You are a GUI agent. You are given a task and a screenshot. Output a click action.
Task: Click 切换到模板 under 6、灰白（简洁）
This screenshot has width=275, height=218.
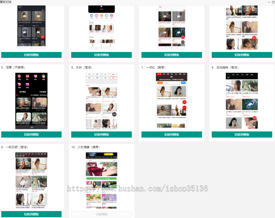(x=101, y=135)
